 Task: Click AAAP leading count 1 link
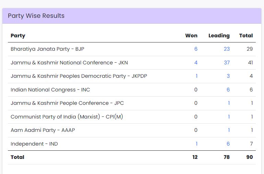coord(229,130)
